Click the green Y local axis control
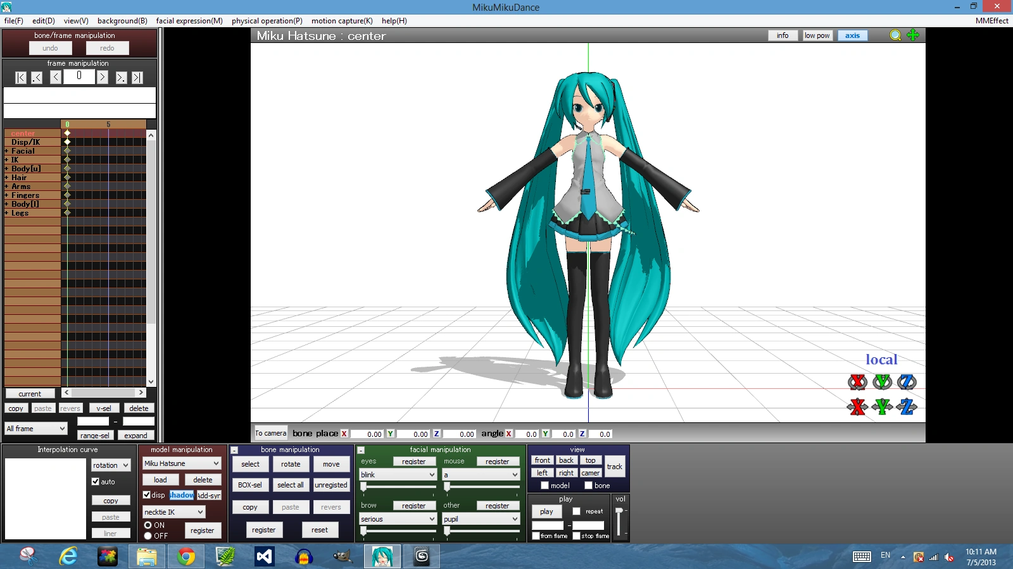Image resolution: width=1013 pixels, height=569 pixels. tap(882, 382)
